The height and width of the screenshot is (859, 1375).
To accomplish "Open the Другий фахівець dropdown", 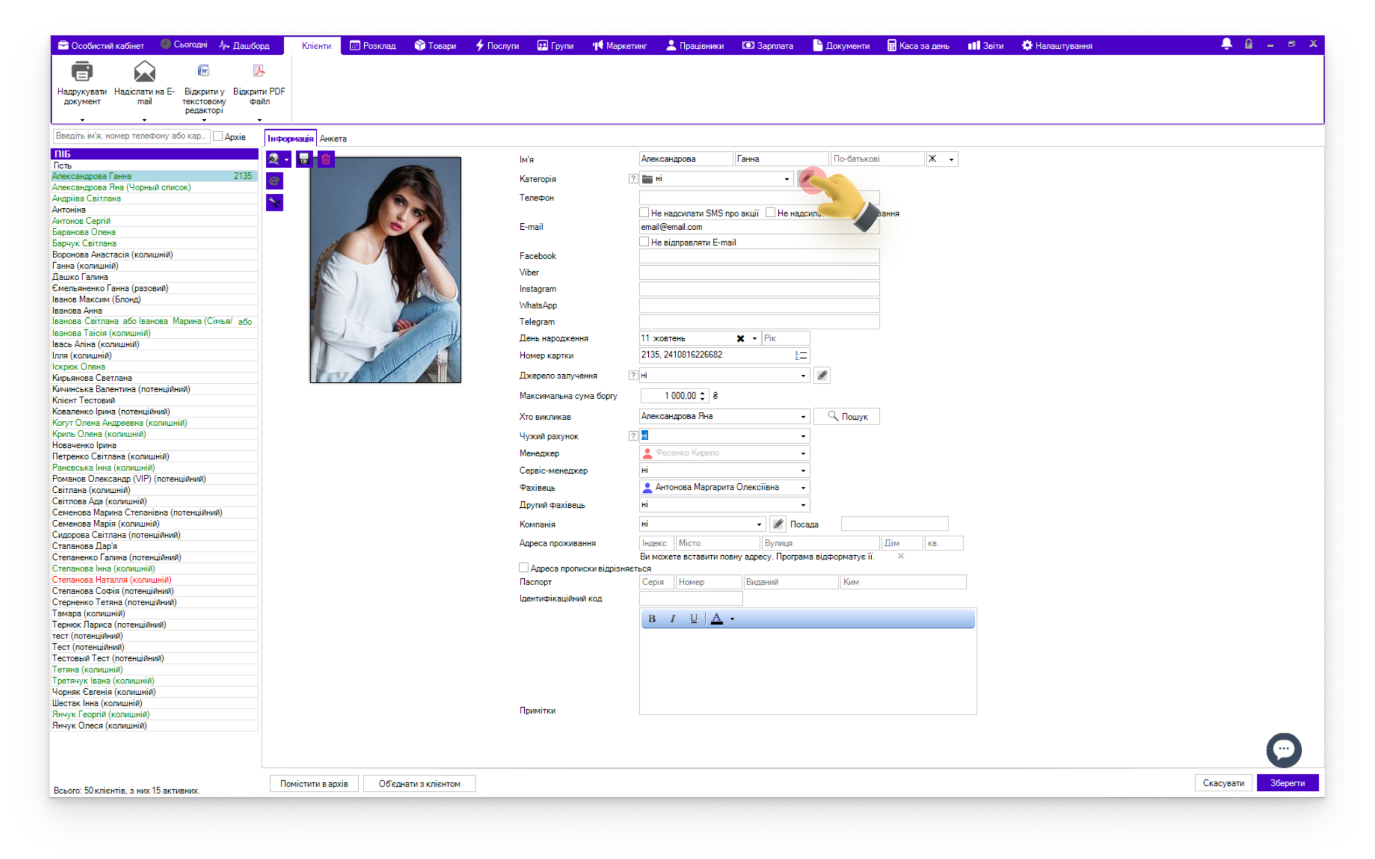I will [803, 505].
